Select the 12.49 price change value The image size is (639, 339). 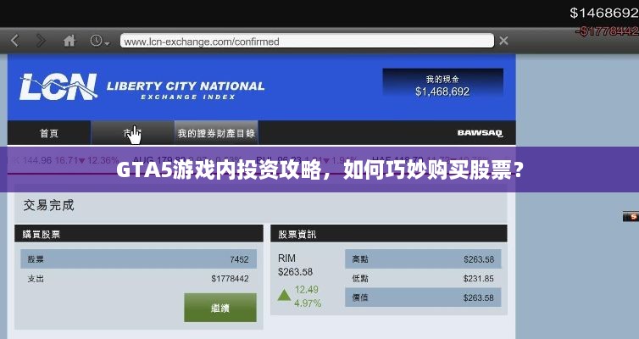(307, 290)
